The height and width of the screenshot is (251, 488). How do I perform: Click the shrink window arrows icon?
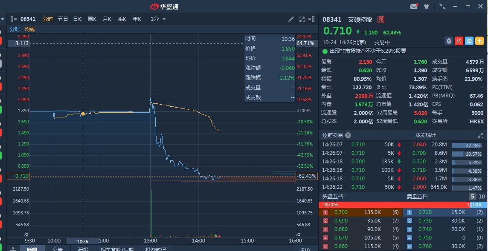[442, 6]
